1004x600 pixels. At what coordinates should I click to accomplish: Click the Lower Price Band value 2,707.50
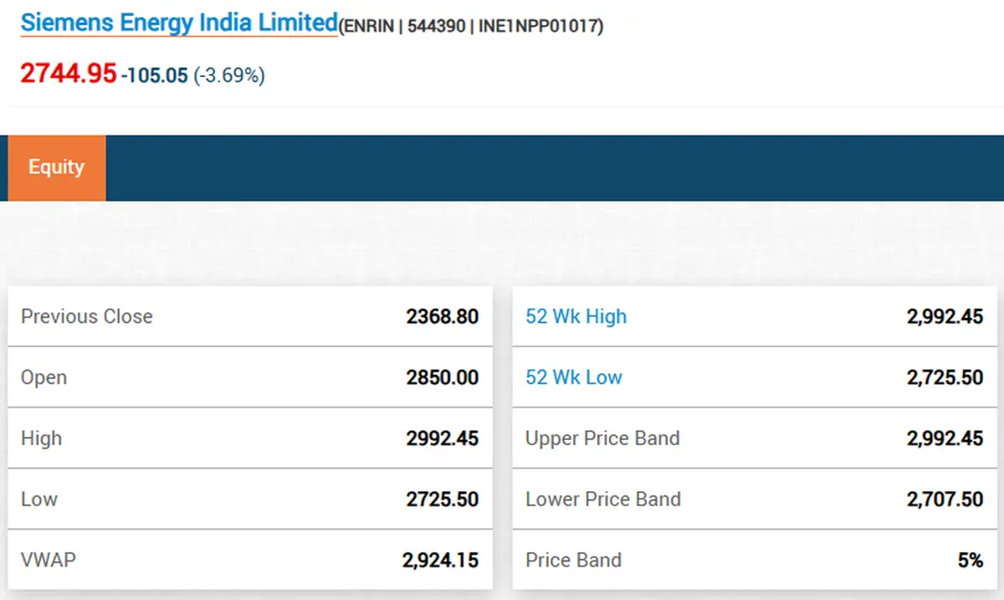coord(945,500)
